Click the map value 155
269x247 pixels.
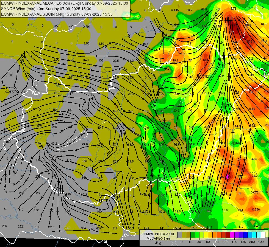point(55,110)
